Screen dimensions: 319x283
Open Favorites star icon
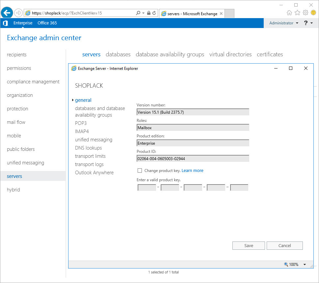297,13
